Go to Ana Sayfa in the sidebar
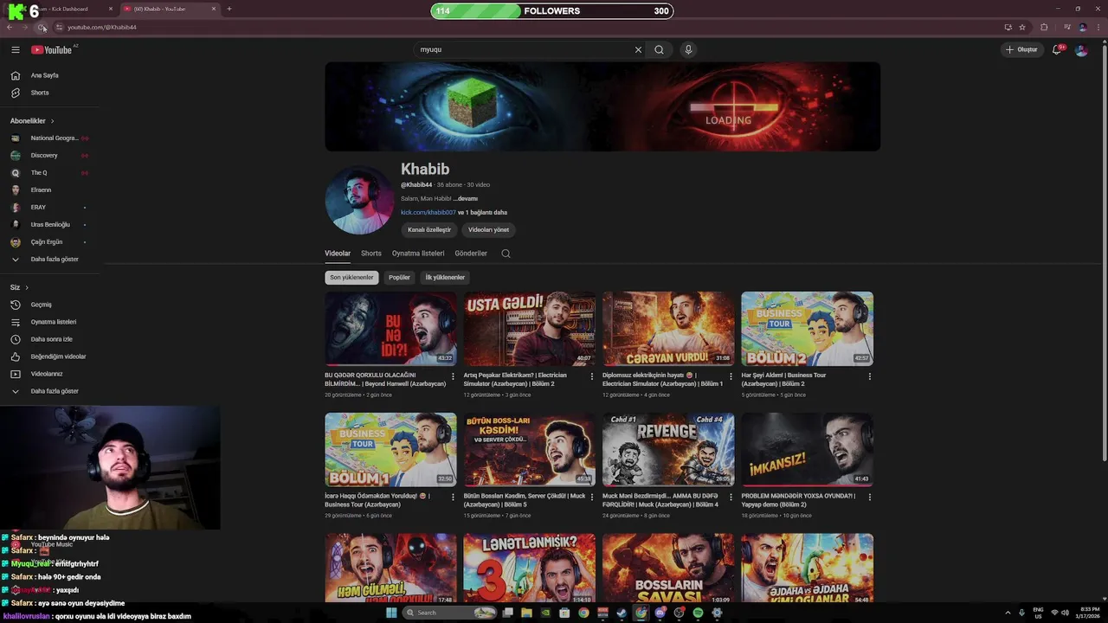1108x623 pixels. tap(45, 75)
